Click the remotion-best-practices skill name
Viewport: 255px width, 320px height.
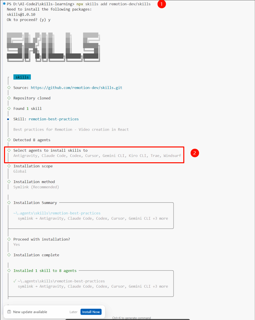pyautogui.click(x=54, y=119)
